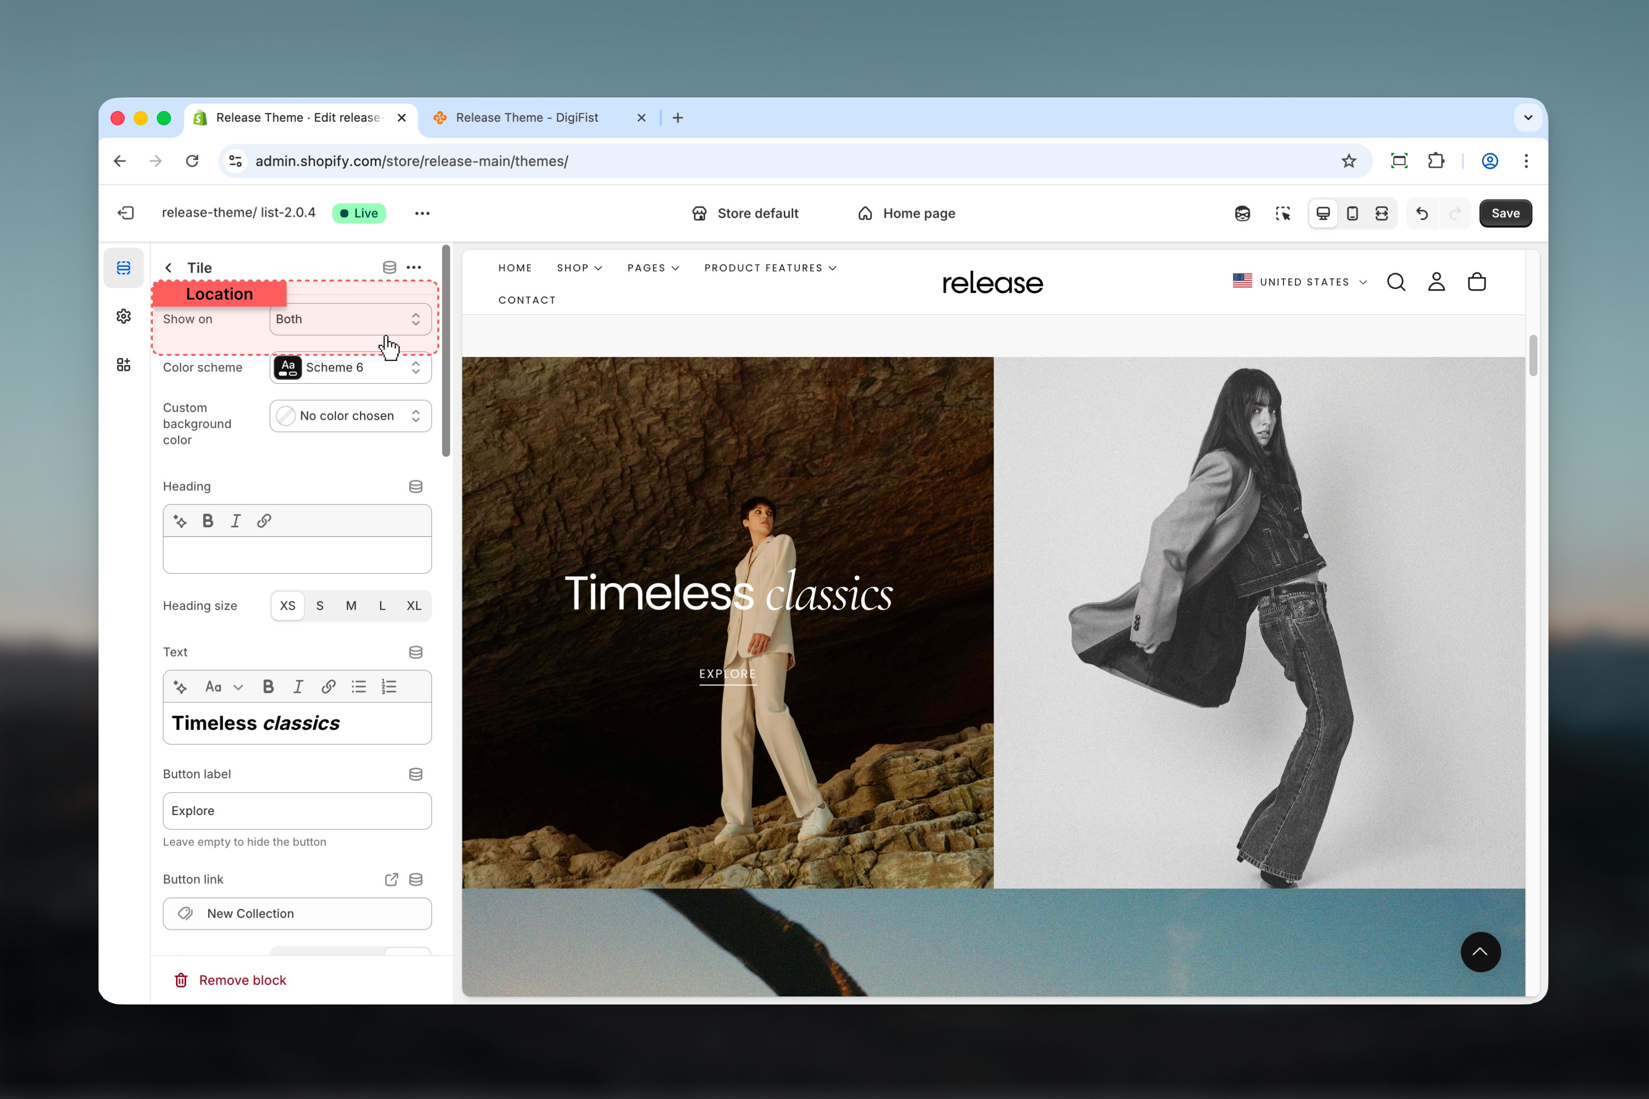Select the Release Theme Edit browser tab
The image size is (1649, 1099).
coord(301,118)
